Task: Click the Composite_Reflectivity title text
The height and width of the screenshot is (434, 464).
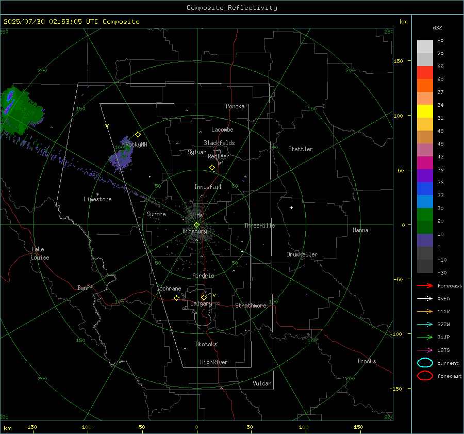Action: coord(231,8)
